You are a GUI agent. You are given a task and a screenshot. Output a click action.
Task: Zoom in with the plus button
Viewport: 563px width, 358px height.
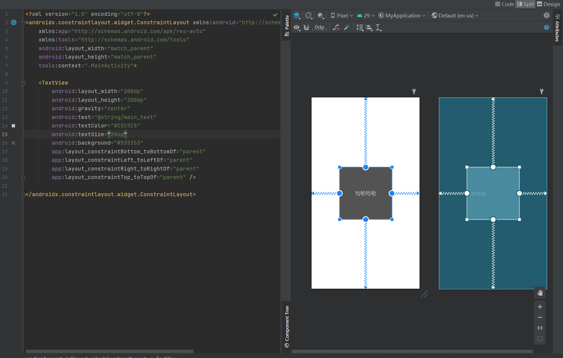pos(540,307)
